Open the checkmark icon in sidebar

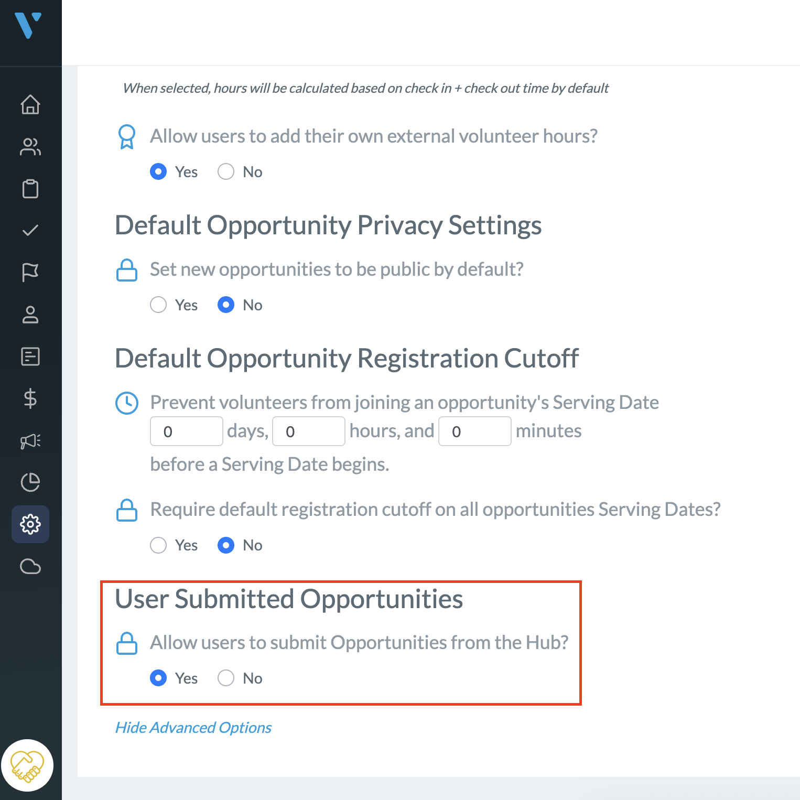click(30, 230)
